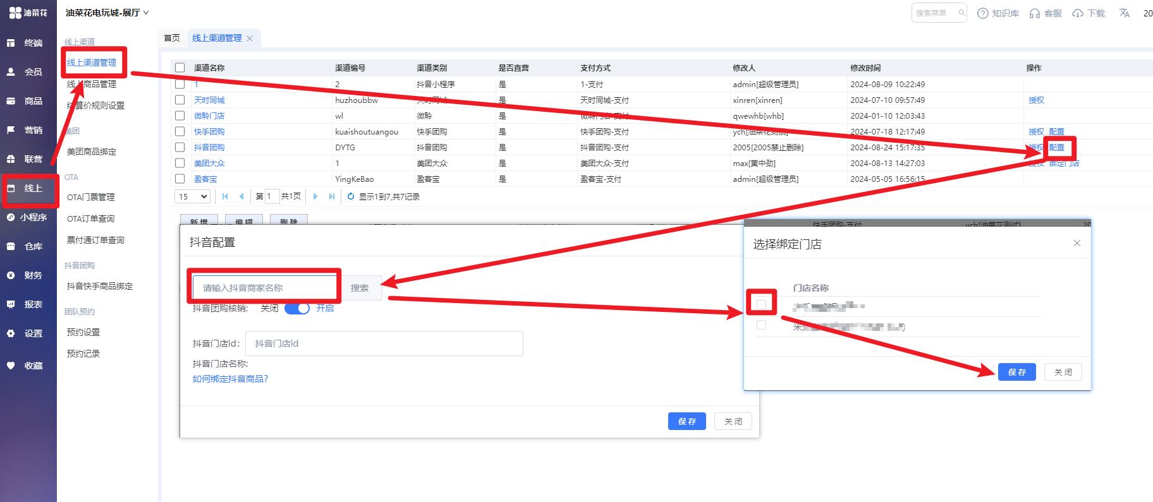
Task: Click 关闭 in 选择绑定门店 dialog
Action: pyautogui.click(x=1063, y=372)
